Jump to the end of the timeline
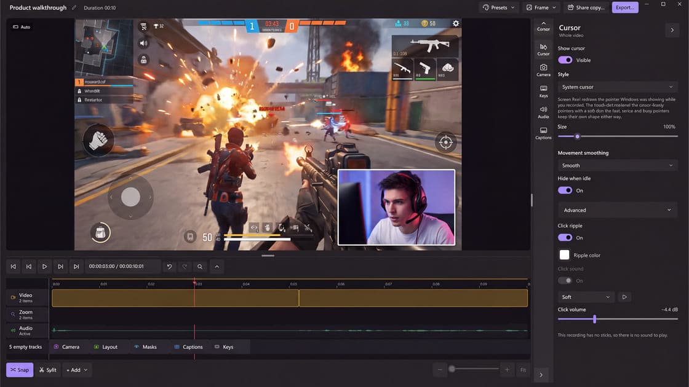689x387 pixels. [76, 267]
